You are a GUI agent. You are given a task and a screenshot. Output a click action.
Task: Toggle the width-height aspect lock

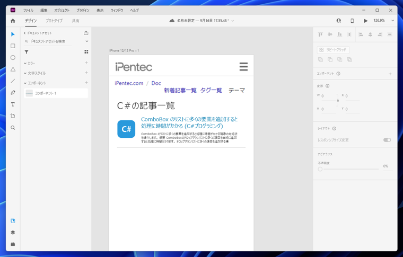click(338, 100)
